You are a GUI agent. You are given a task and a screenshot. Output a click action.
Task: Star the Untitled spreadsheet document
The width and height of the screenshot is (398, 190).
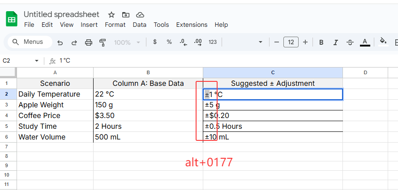111,15
